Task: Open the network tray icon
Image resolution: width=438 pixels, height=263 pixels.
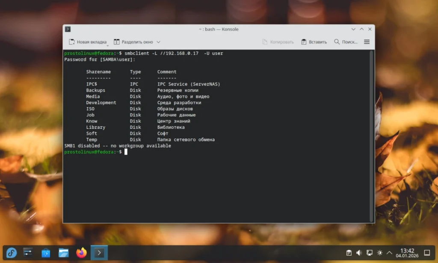Action: pyautogui.click(x=369, y=253)
